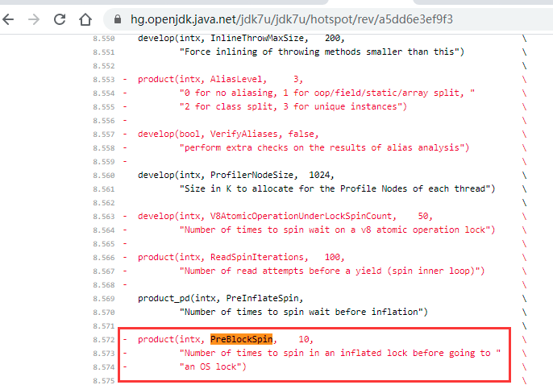Click "Size in K to allocate" string
This screenshot has height=385, width=553.
(338, 188)
